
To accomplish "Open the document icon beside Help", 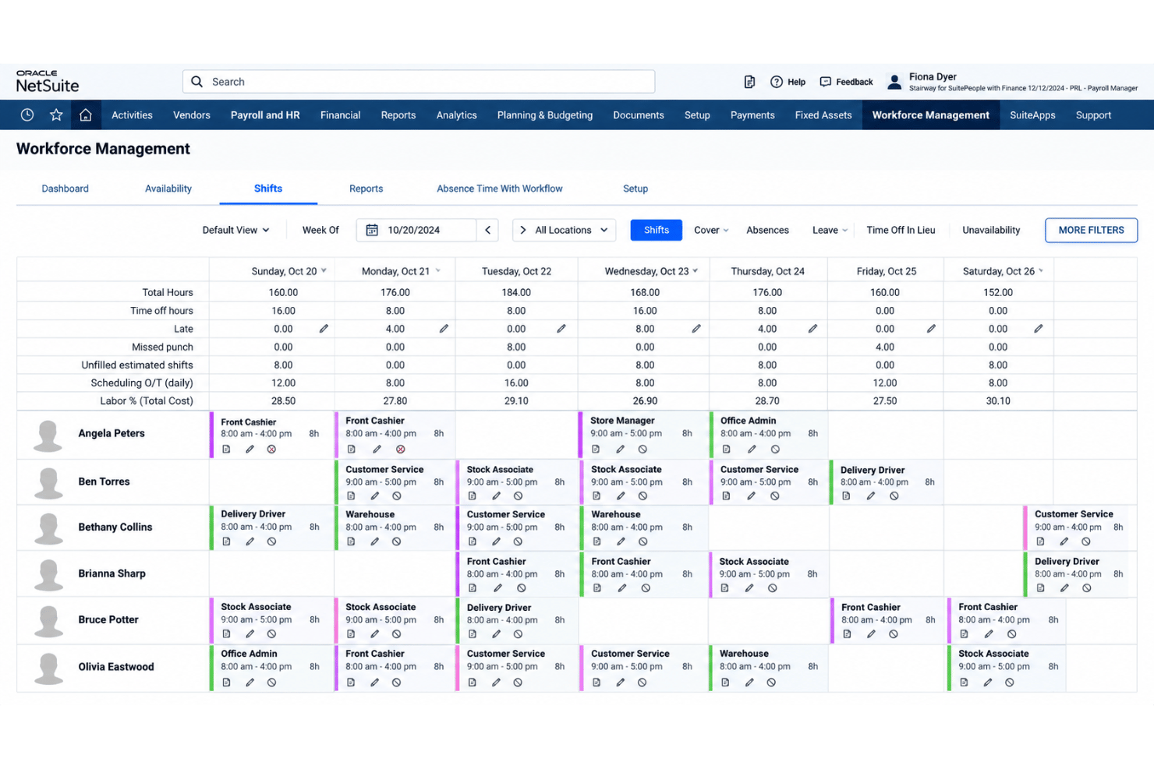I will pyautogui.click(x=749, y=82).
